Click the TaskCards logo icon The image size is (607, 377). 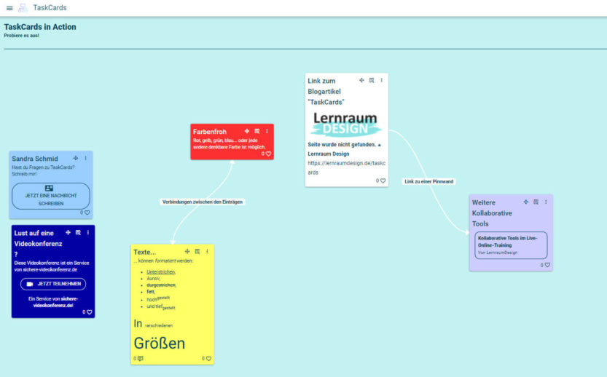pyautogui.click(x=23, y=8)
